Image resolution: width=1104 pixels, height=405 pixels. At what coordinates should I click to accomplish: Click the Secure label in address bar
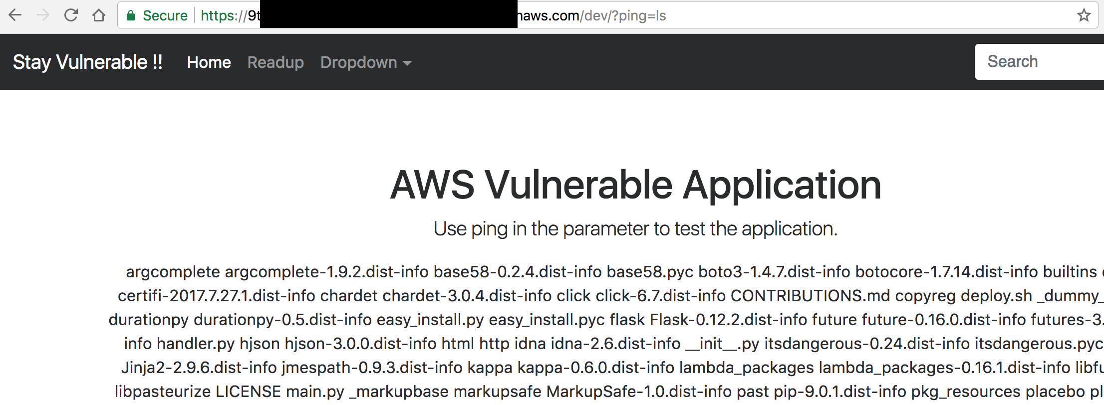[x=165, y=15]
